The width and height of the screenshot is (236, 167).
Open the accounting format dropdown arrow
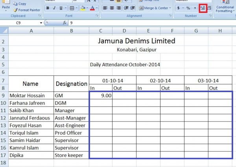click(183, 8)
